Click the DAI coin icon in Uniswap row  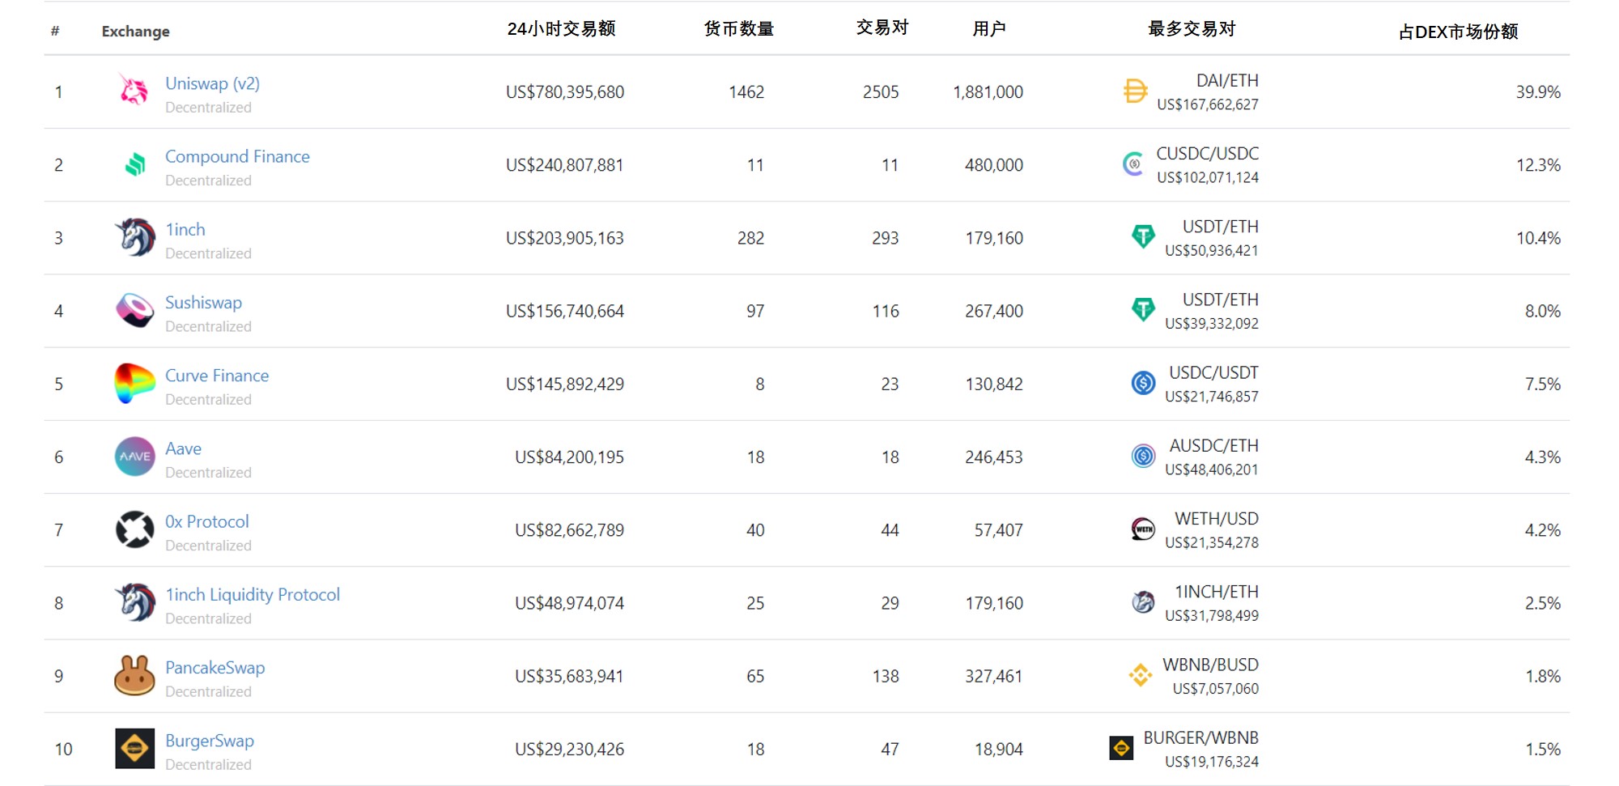pyautogui.click(x=1136, y=91)
